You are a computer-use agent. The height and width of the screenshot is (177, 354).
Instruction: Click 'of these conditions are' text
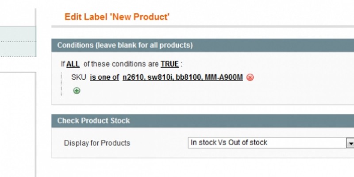coord(121,64)
